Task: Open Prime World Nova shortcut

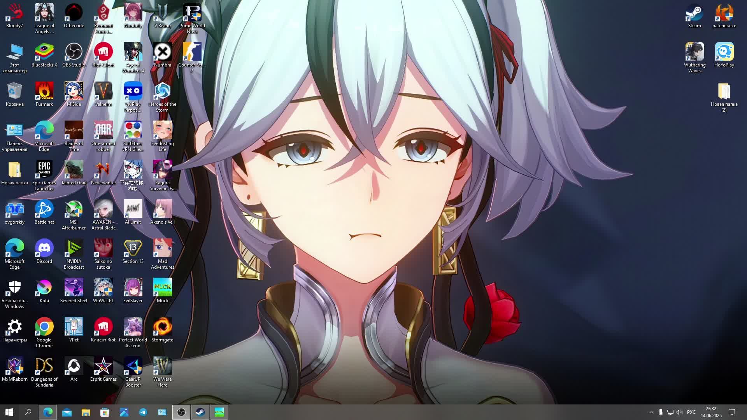Action: (x=192, y=19)
